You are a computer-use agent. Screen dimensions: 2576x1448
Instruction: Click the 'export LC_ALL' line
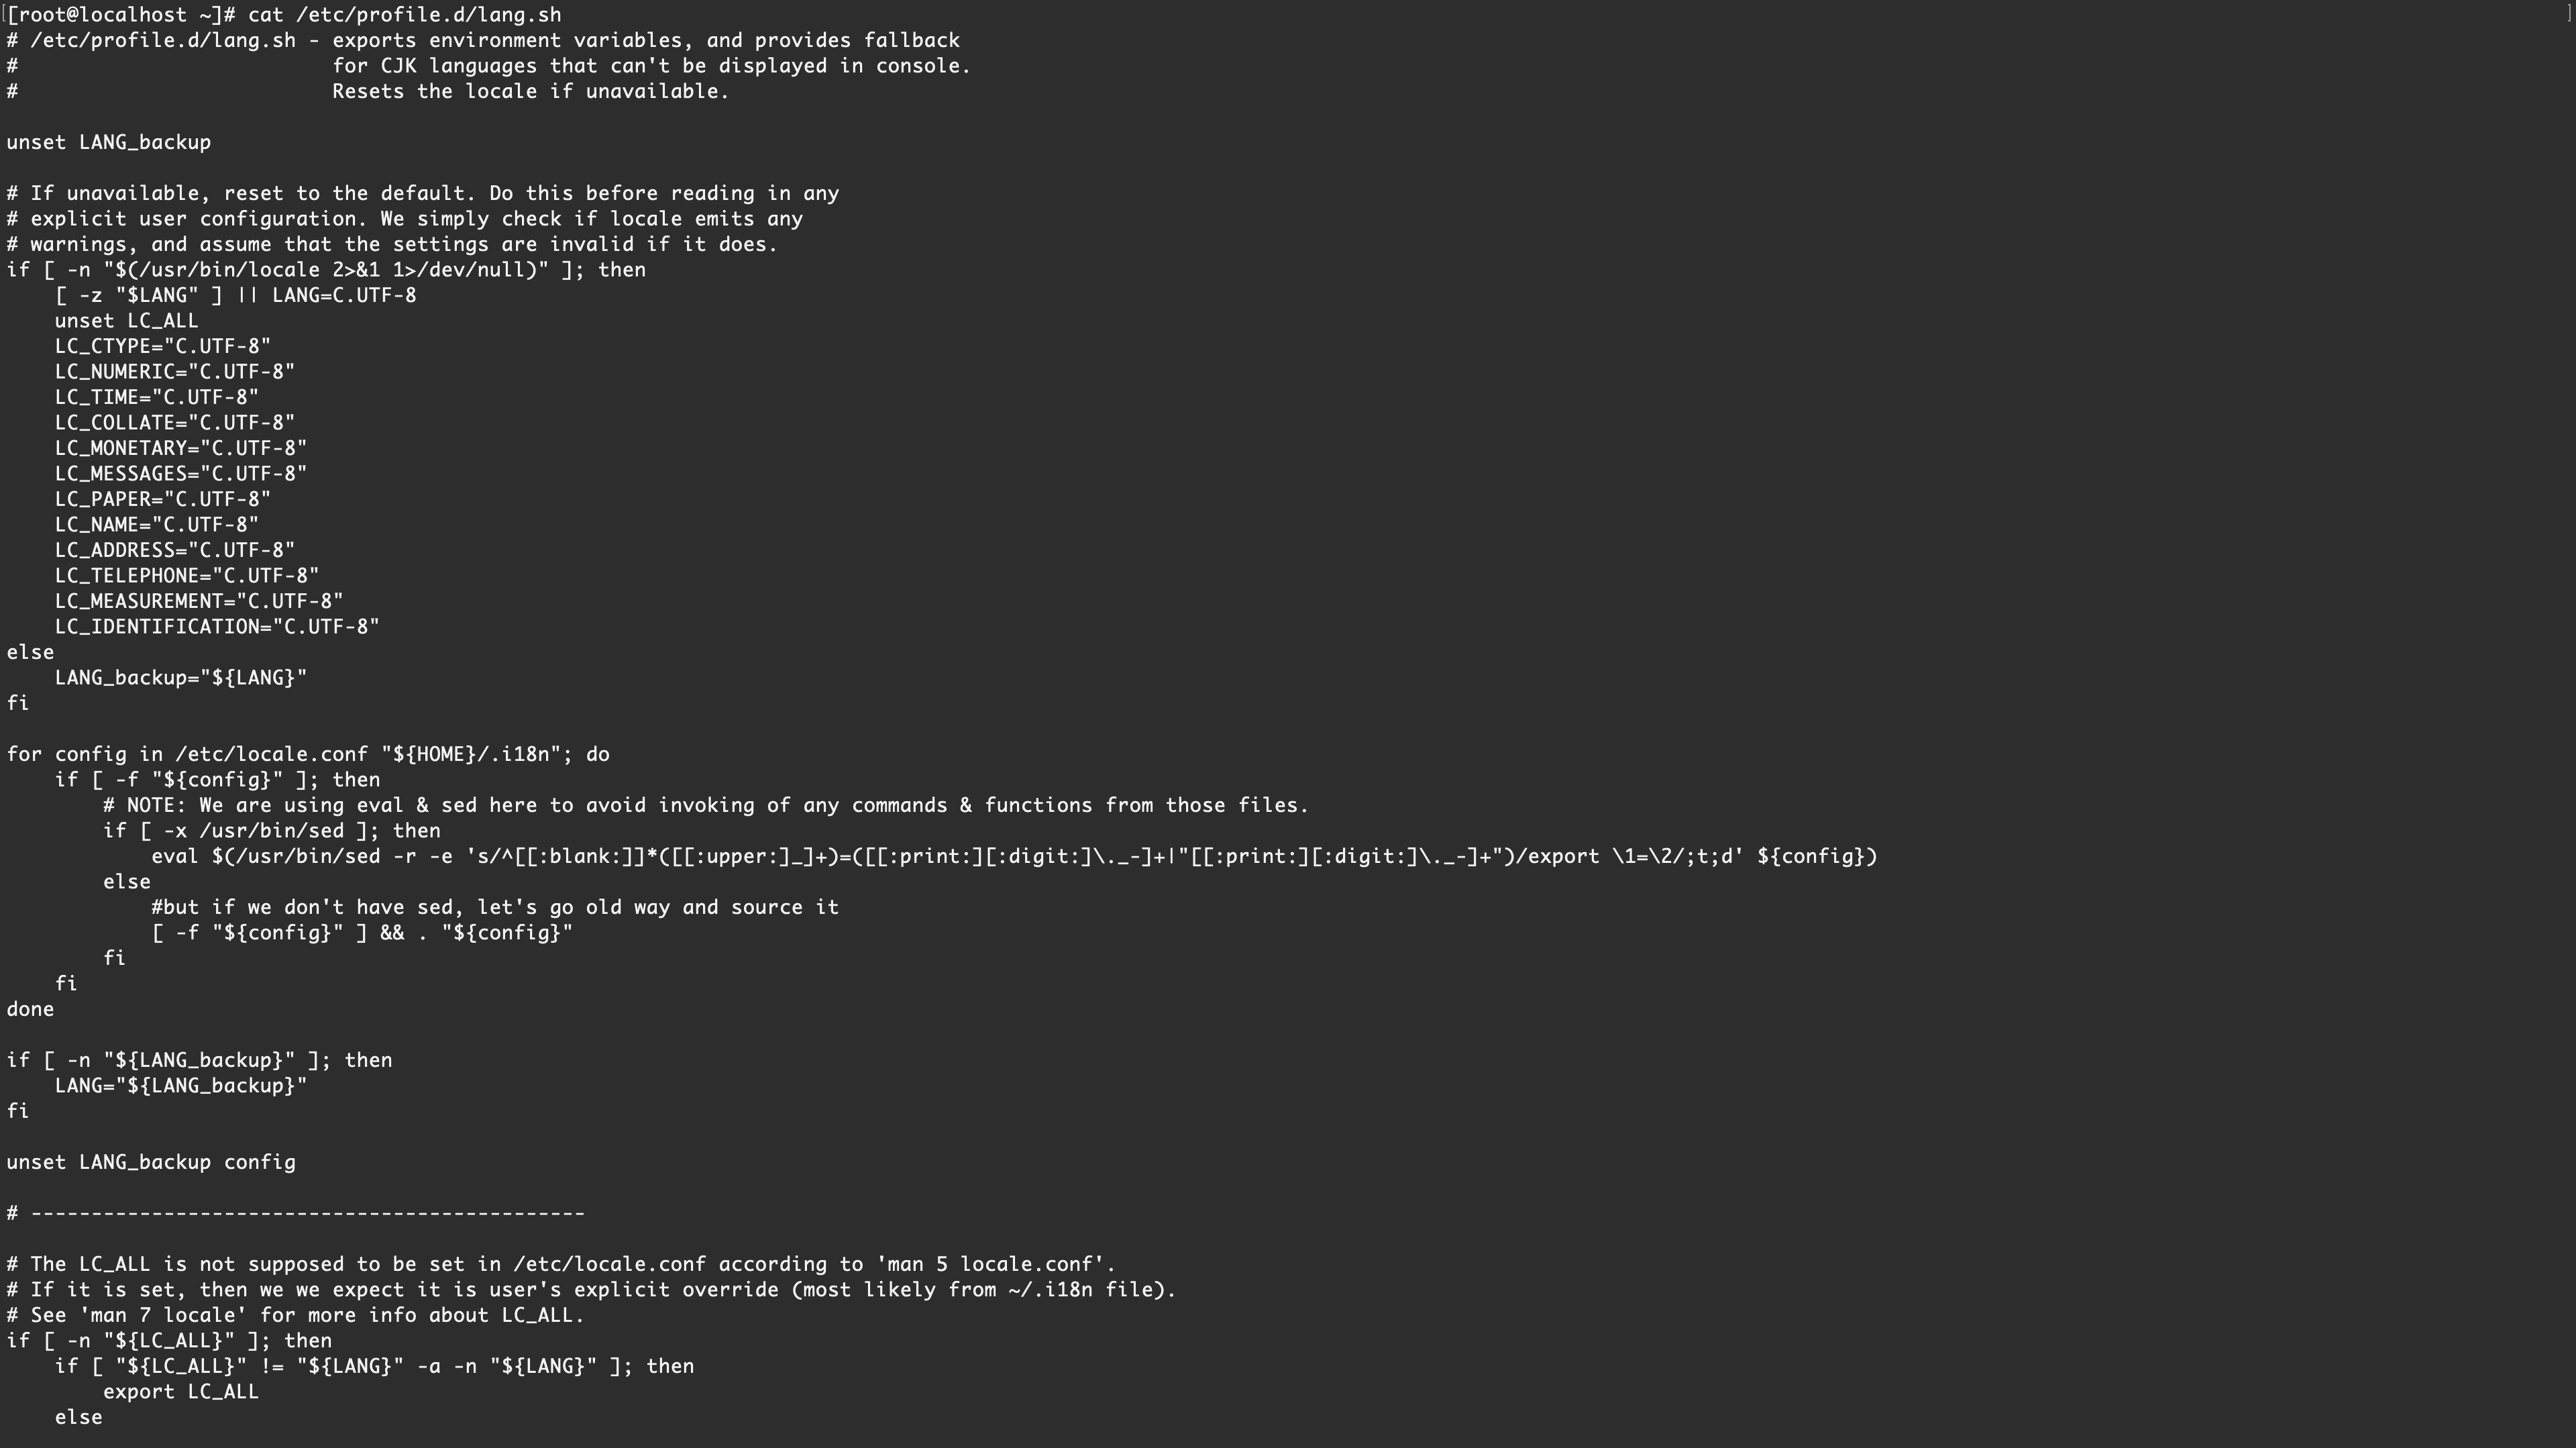pyautogui.click(x=181, y=1392)
